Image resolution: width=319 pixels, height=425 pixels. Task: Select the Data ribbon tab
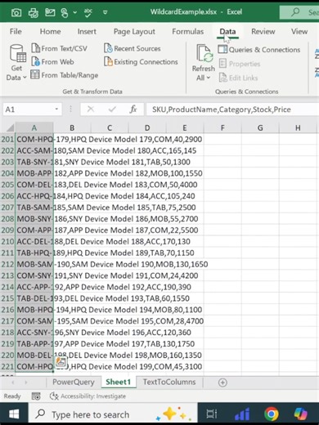227,32
